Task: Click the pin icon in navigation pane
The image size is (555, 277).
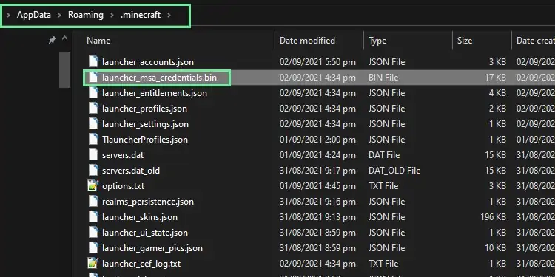Action: 52,41
